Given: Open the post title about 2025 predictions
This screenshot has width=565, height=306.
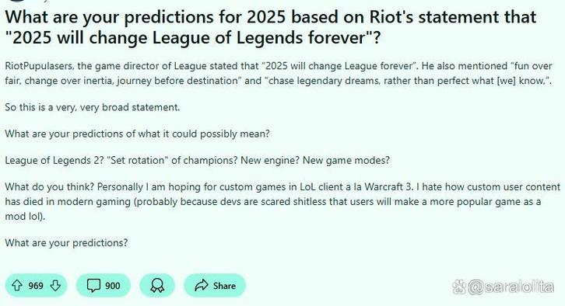Looking at the screenshot, I should coord(271,27).
